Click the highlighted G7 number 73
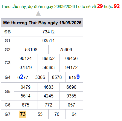The height and width of the screenshot is (121, 122). click(x=23, y=114)
